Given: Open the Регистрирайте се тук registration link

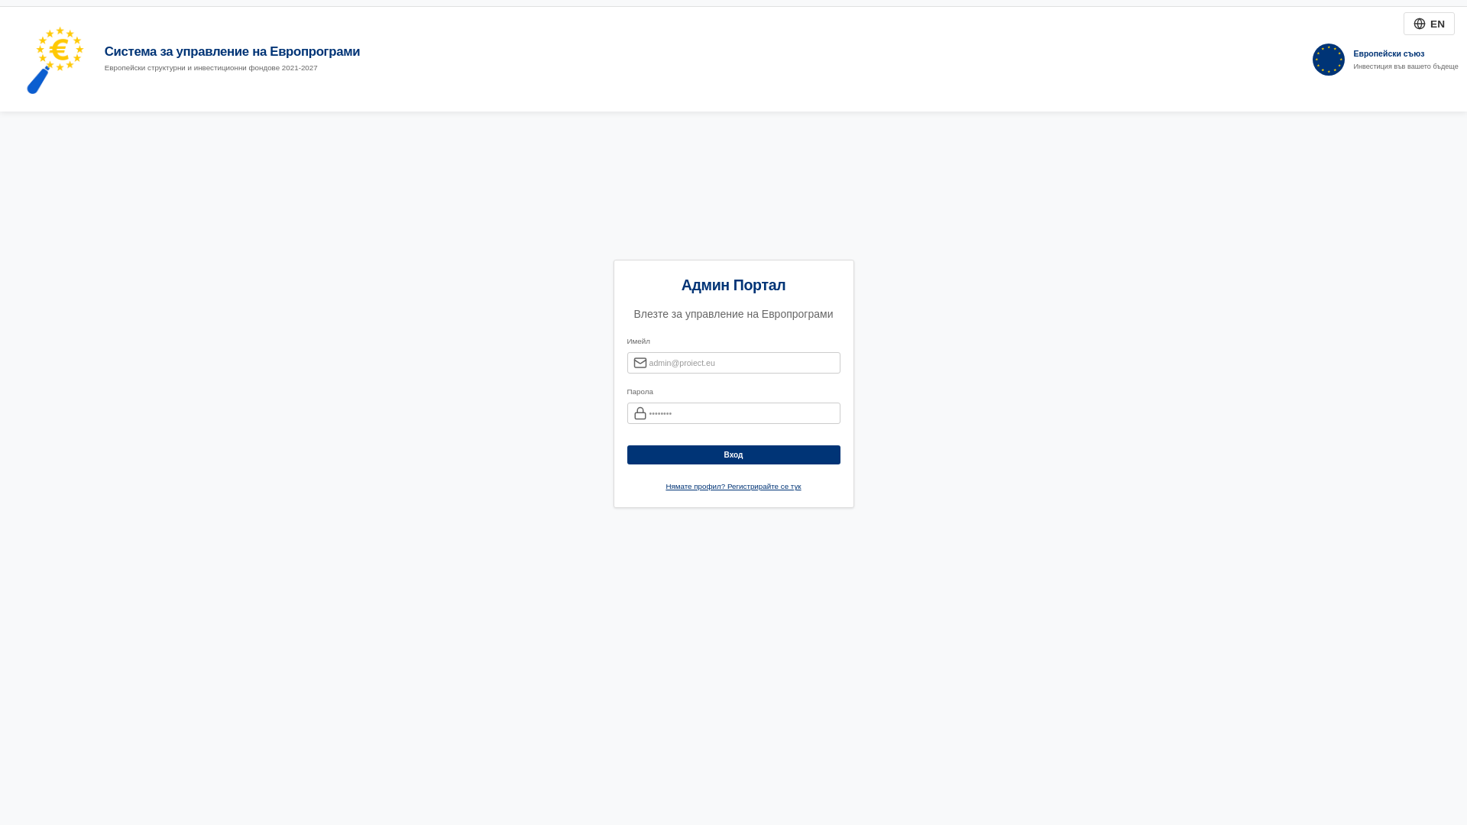Looking at the screenshot, I should 764,487.
